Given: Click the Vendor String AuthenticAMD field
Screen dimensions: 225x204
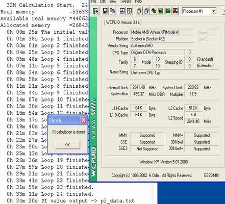Looking at the screenshot, I should (162, 46).
